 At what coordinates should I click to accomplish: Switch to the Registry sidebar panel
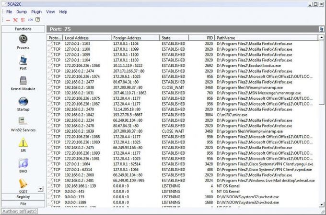[x=23, y=197]
